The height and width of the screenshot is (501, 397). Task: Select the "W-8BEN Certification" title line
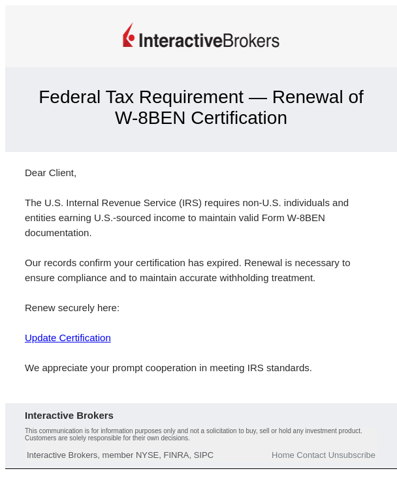coord(200,118)
